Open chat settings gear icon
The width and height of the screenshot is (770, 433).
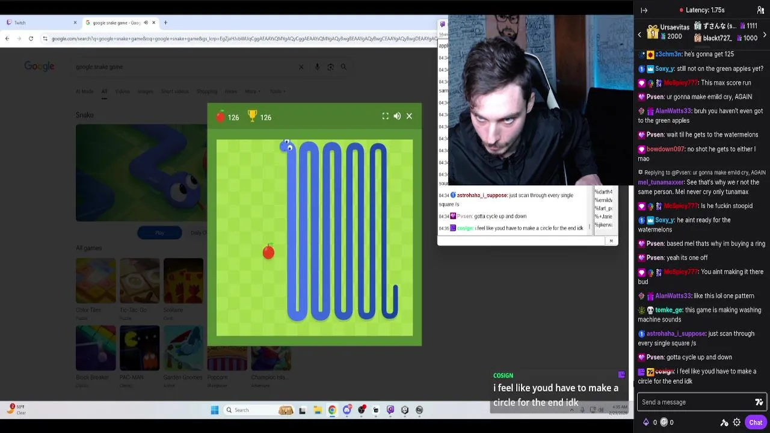[737, 422]
